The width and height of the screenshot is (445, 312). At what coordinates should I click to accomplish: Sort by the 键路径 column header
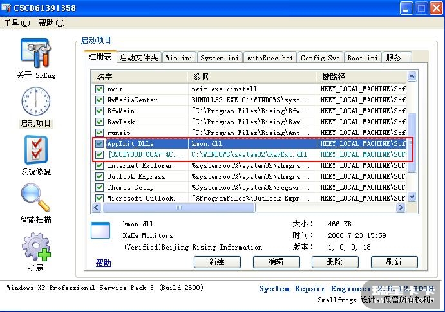[361, 77]
